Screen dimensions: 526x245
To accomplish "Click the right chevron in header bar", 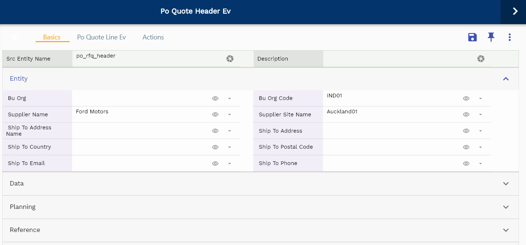I will (x=515, y=12).
